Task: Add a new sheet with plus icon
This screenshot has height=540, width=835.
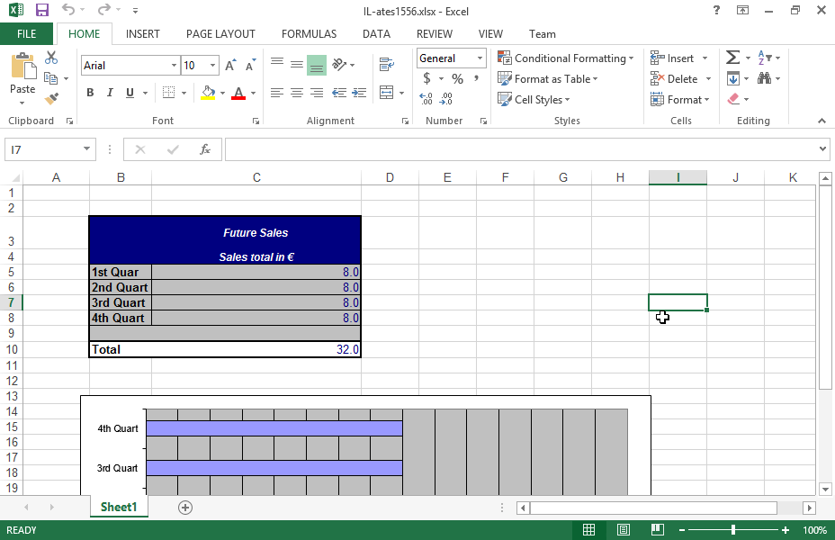Action: click(x=185, y=508)
